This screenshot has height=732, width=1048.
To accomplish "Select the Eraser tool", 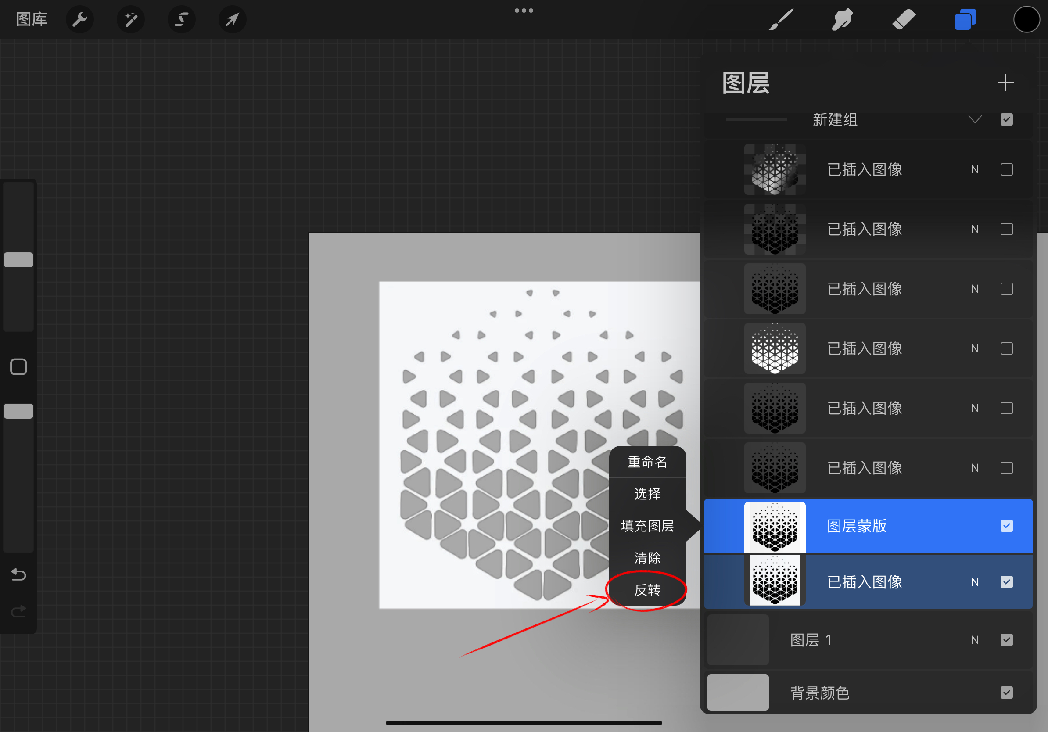I will pos(903,19).
